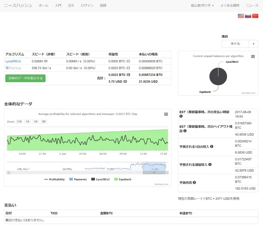
Task: Set chart zoom to 1d
Action: 27,122
